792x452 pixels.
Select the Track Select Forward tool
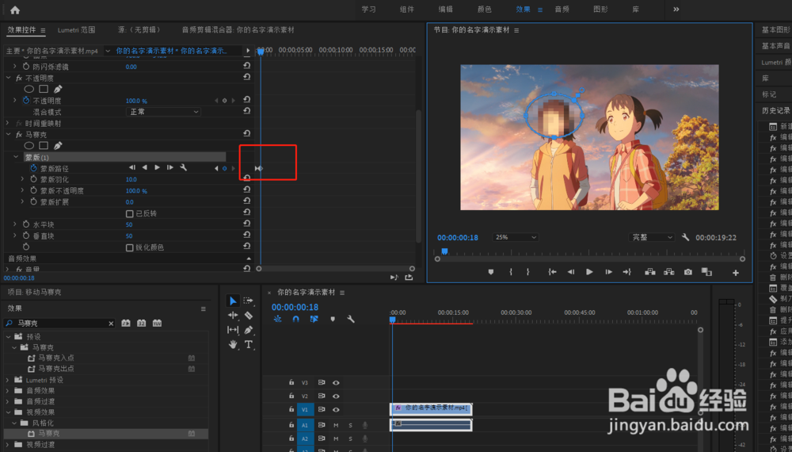pos(248,301)
